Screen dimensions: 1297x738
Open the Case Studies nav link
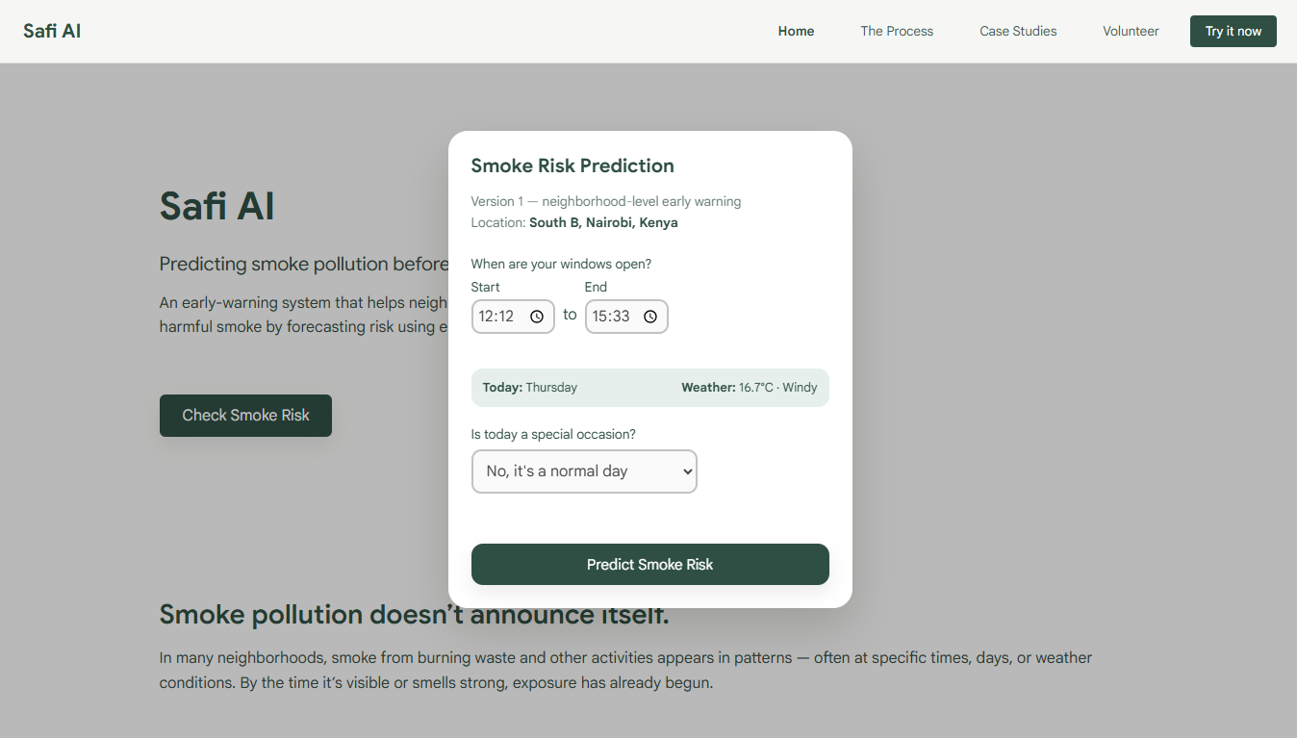(x=1018, y=31)
